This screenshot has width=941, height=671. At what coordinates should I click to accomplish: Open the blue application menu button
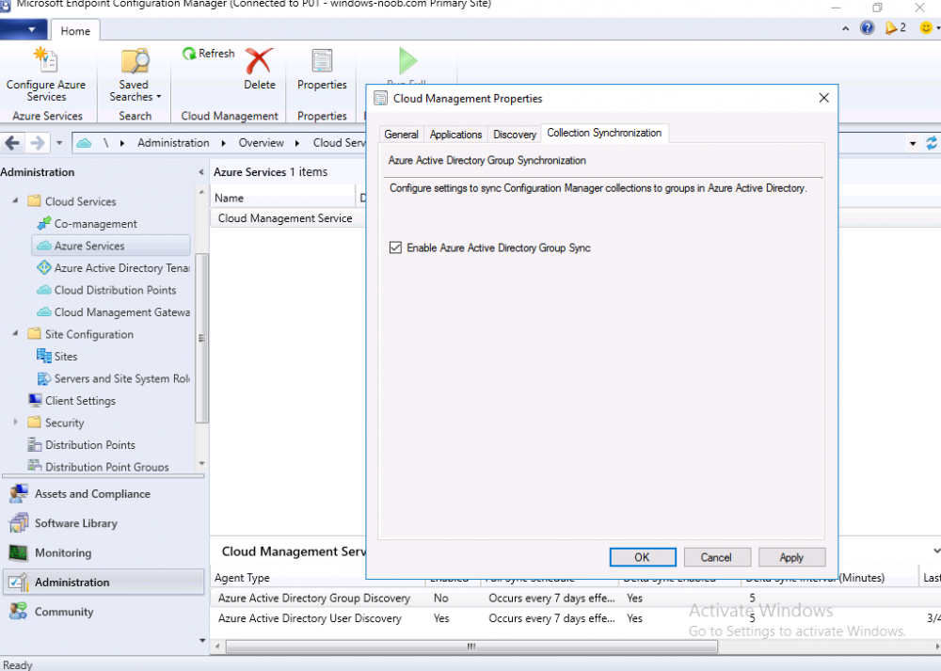tap(23, 29)
